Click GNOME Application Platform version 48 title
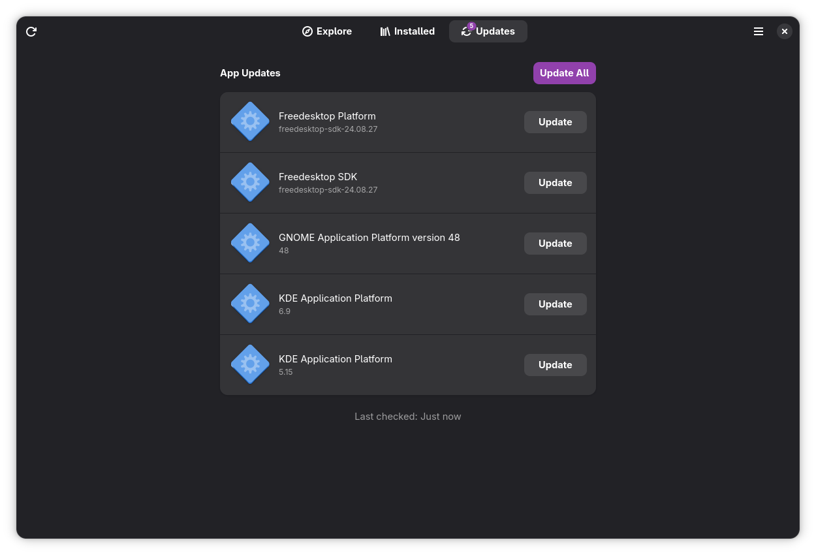Screen dimensions: 816x555 (x=369, y=238)
